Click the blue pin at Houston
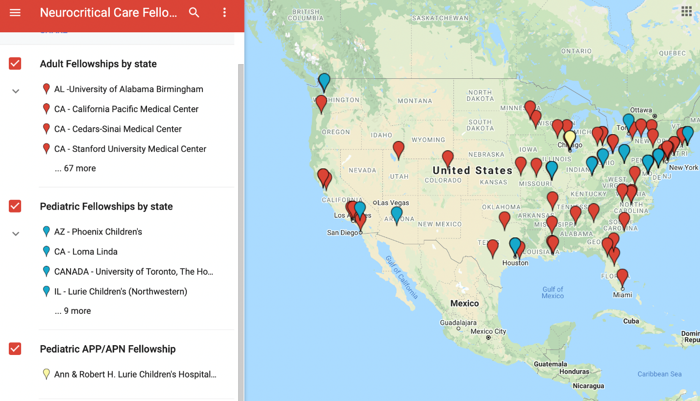The width and height of the screenshot is (700, 401). 515,247
